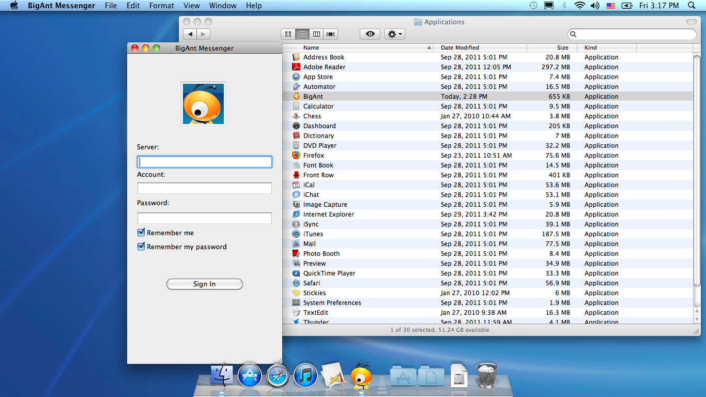Open the Window menu in menu bar
Viewport: 706px width, 397px height.
point(223,6)
